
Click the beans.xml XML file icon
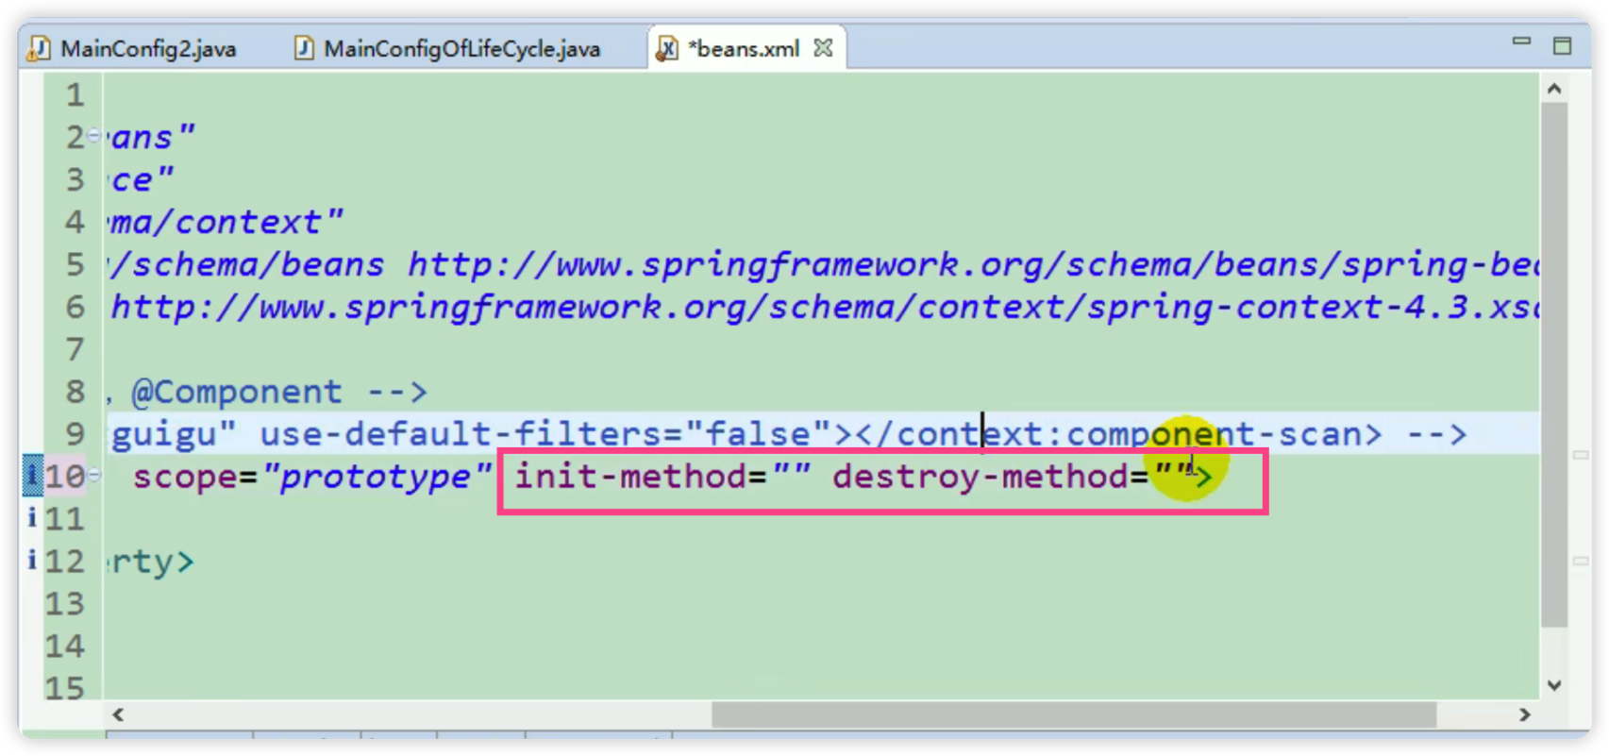click(x=667, y=48)
